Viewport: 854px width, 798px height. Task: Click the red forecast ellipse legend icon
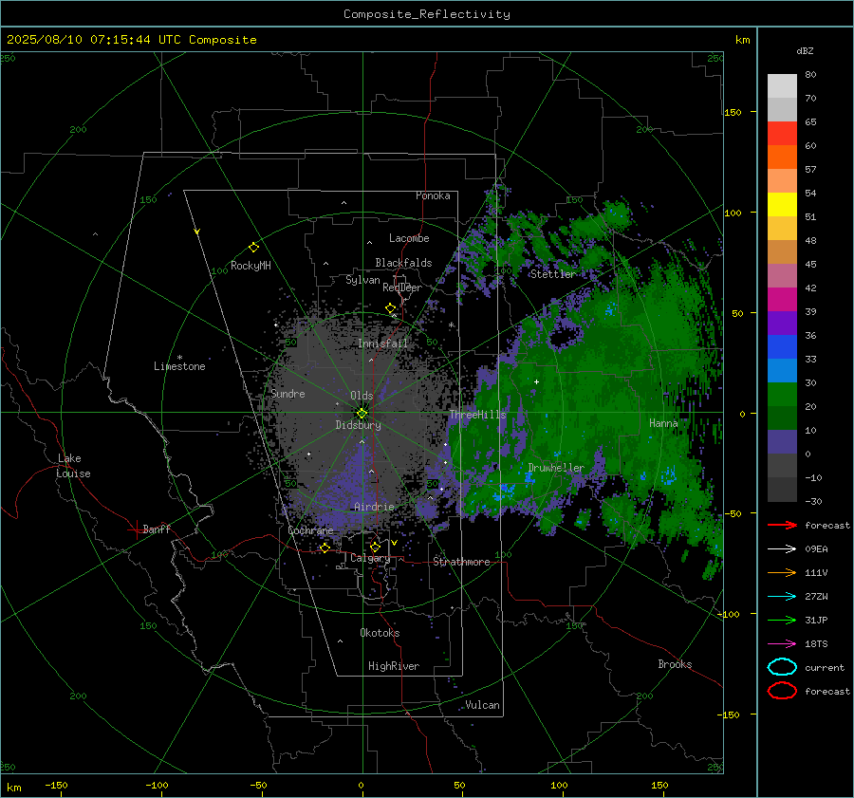coord(782,691)
